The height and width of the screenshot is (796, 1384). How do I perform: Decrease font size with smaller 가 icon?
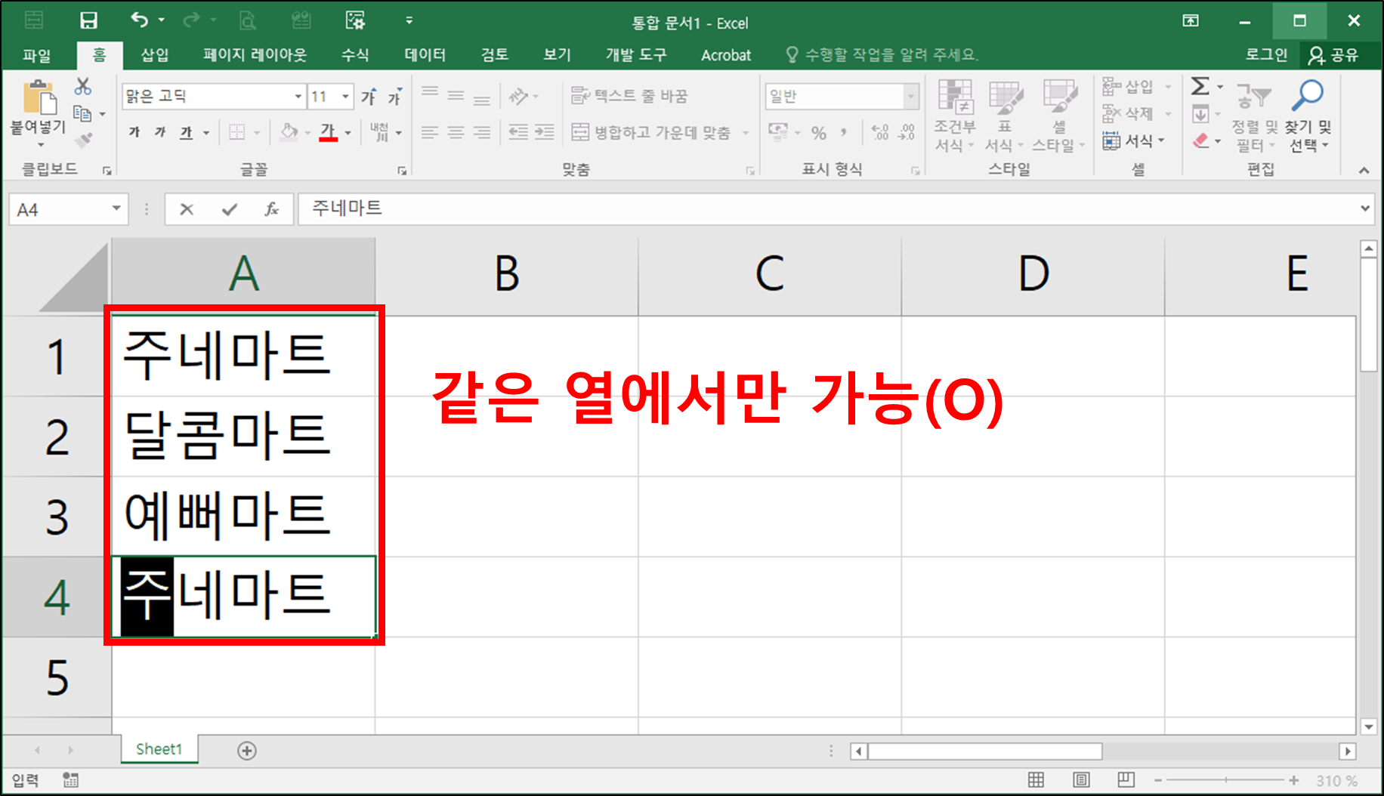coord(394,97)
